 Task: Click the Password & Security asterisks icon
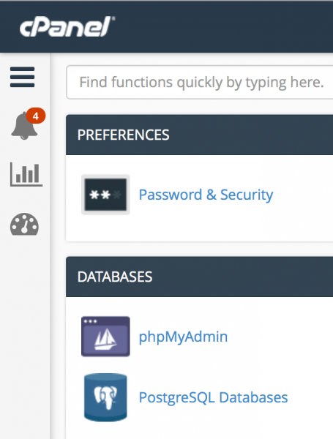105,195
